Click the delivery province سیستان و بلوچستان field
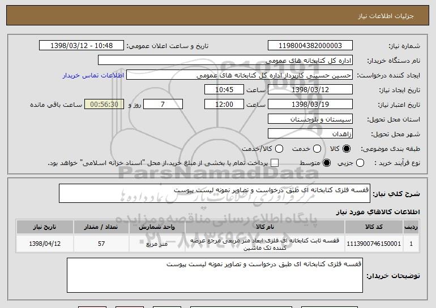 [310, 119]
